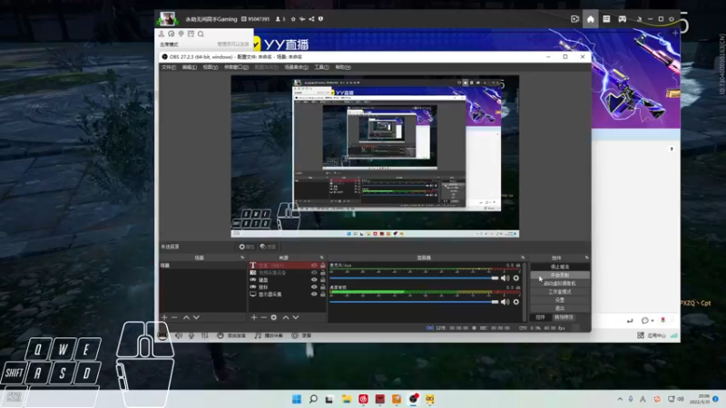Toggle the lock on the Text (GDI+) source
726x408 pixels.
pos(323,266)
